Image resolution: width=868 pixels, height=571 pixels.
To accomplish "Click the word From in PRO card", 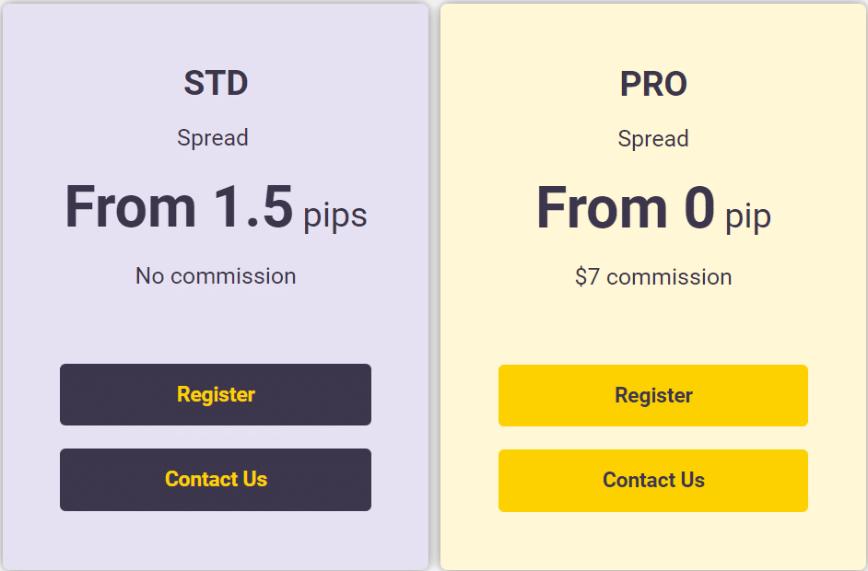I will pyautogui.click(x=603, y=208).
